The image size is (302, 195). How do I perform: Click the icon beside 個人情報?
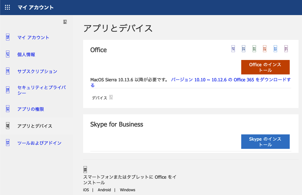[x=8, y=54]
